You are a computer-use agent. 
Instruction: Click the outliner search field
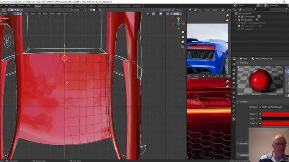(262, 10)
